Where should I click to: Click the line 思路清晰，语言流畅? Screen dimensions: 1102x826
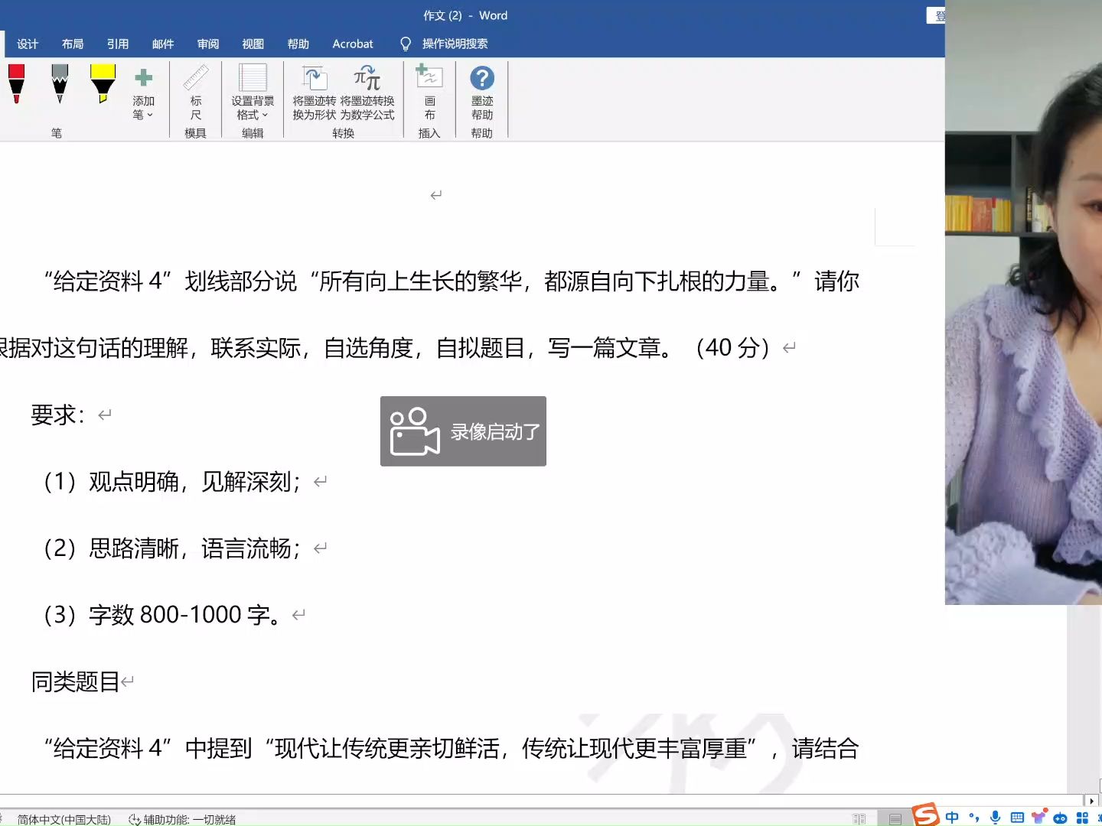189,548
